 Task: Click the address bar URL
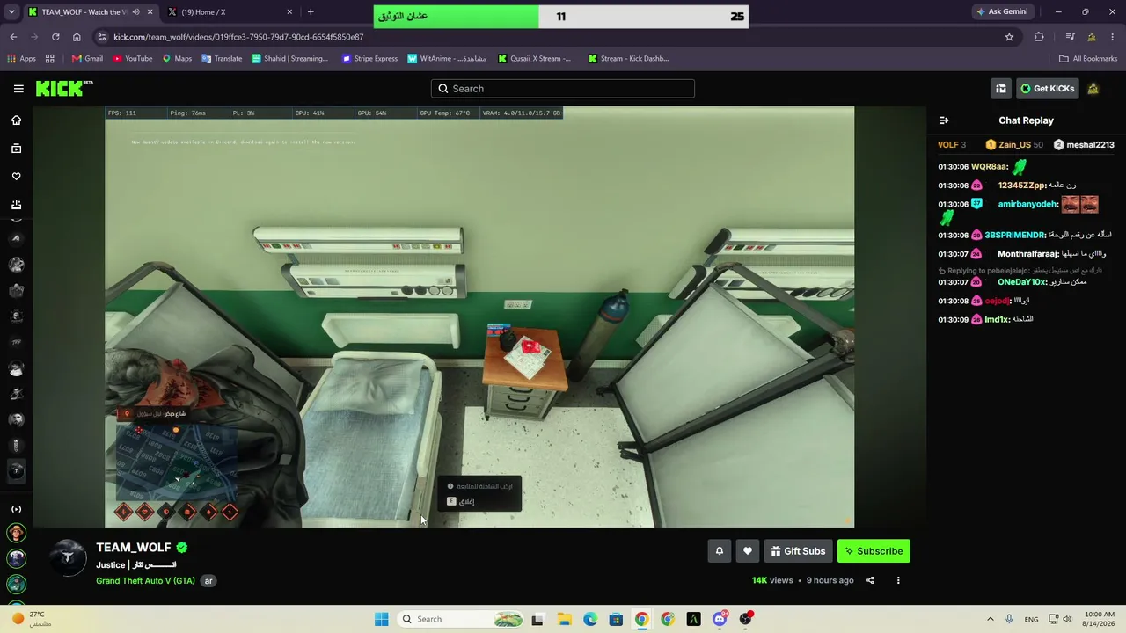click(238, 37)
